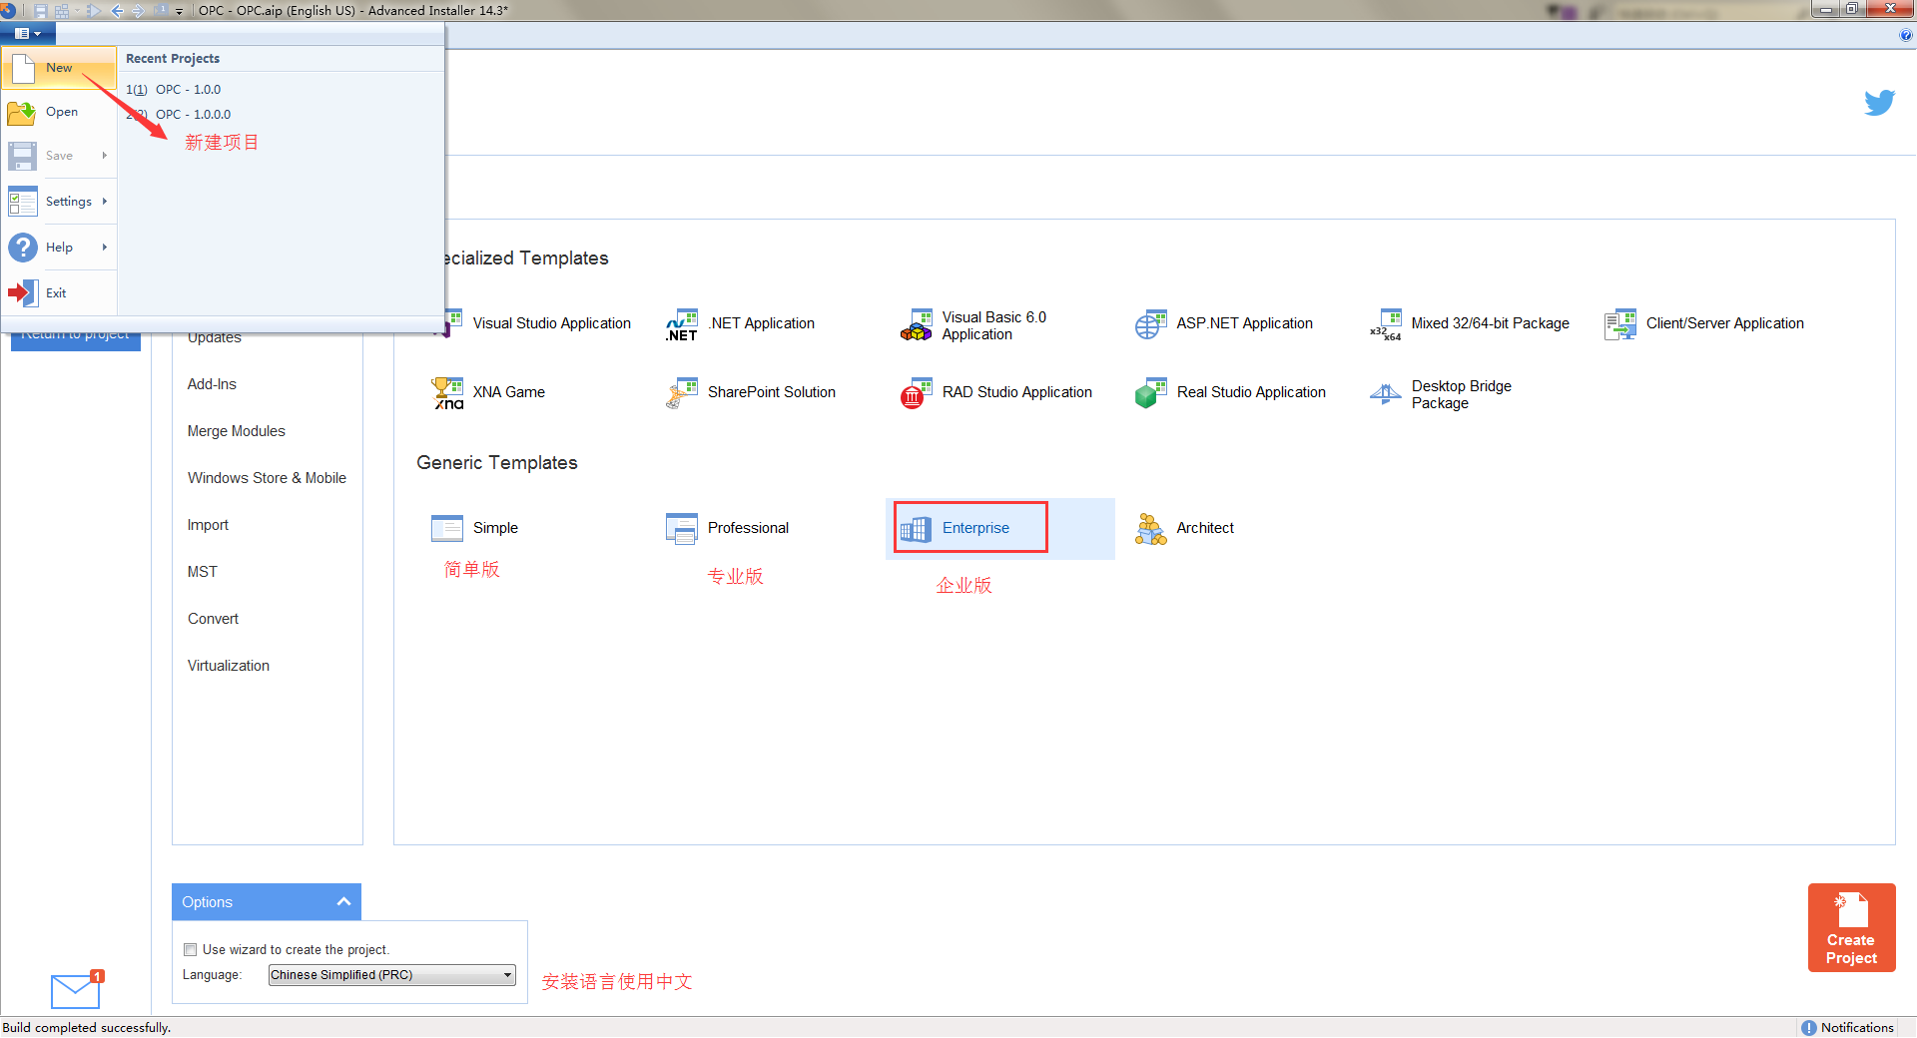The width and height of the screenshot is (1917, 1038).
Task: Choose the Simple generic template
Action: point(475,528)
